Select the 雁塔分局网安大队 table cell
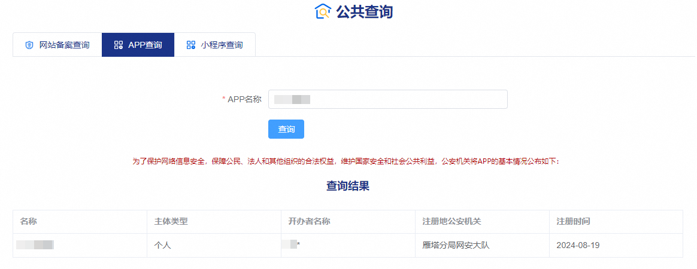697x269 pixels. pos(456,245)
